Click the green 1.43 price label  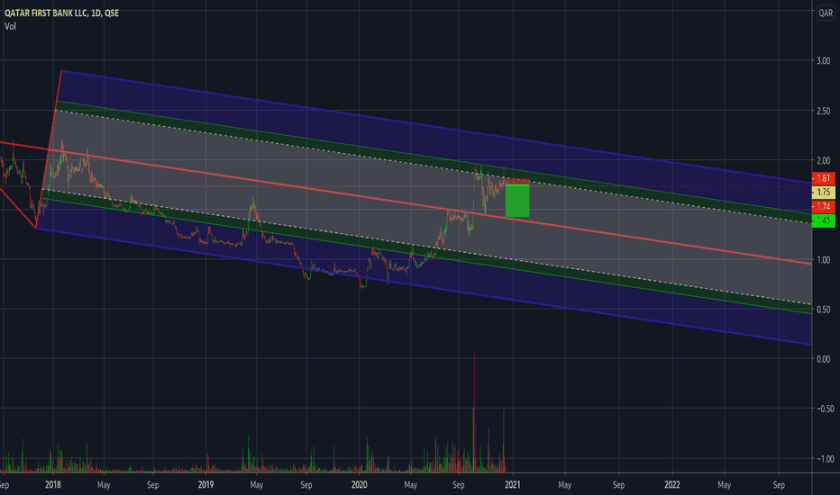[x=824, y=220]
